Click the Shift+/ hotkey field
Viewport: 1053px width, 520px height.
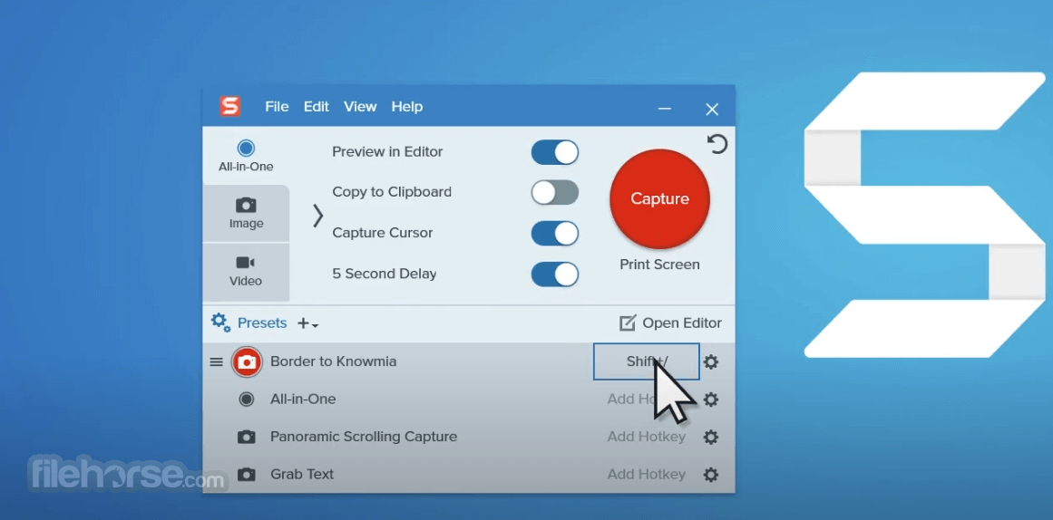point(646,361)
